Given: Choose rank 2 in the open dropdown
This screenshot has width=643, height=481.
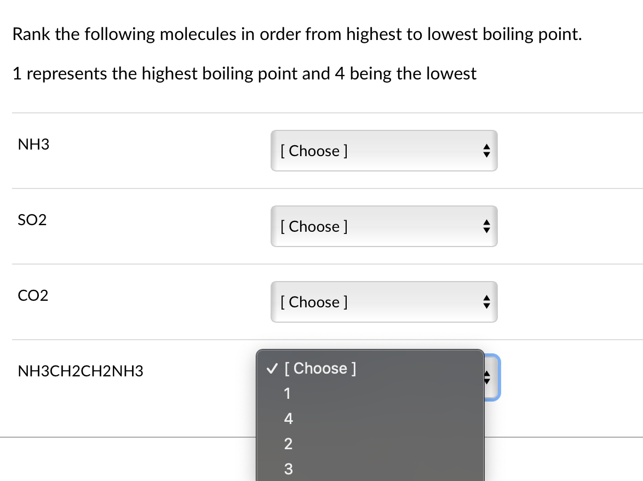Looking at the screenshot, I should pyautogui.click(x=288, y=444).
